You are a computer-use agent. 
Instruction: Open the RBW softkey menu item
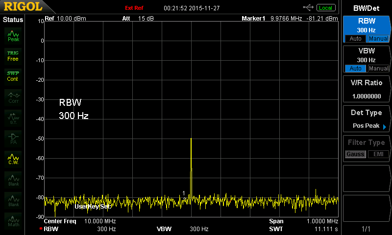pyautogui.click(x=367, y=29)
